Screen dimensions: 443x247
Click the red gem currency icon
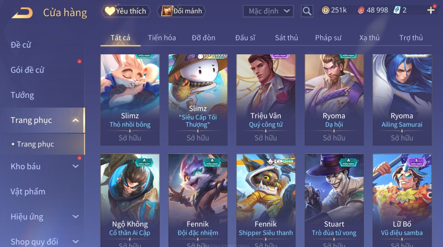click(361, 10)
